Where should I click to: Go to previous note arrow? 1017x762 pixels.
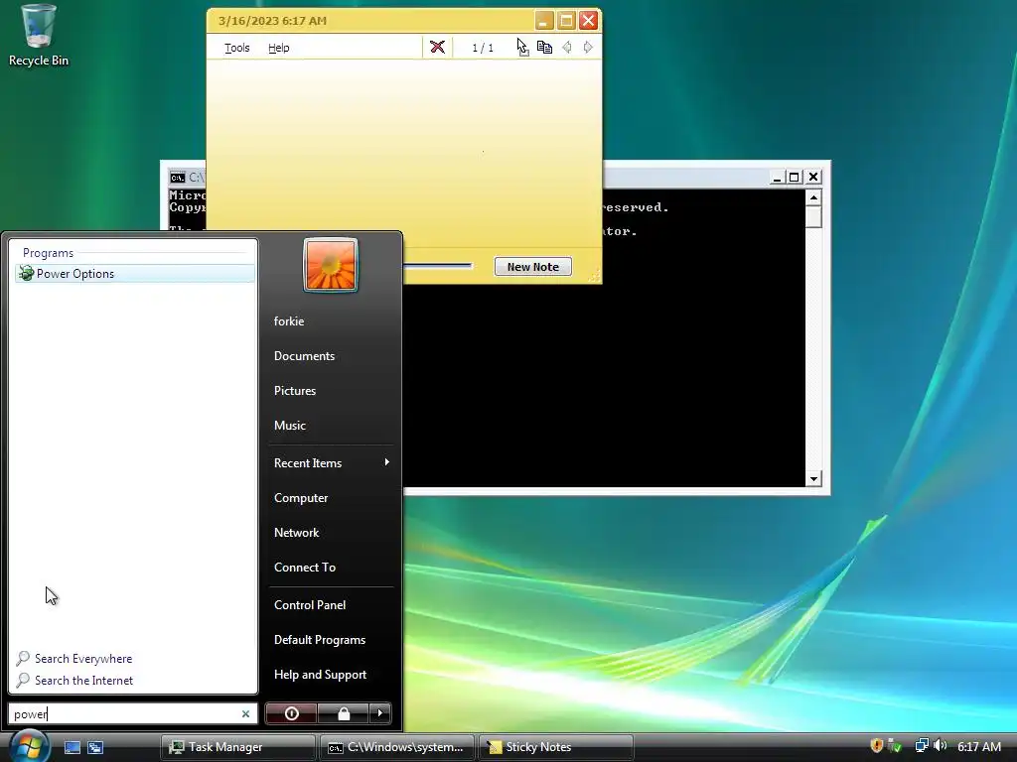point(567,48)
